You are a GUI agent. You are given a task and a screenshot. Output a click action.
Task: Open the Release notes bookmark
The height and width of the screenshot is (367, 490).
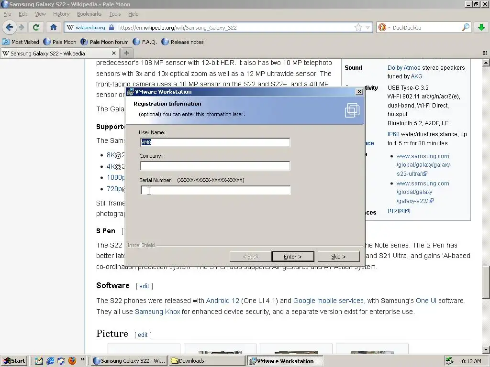182,42
